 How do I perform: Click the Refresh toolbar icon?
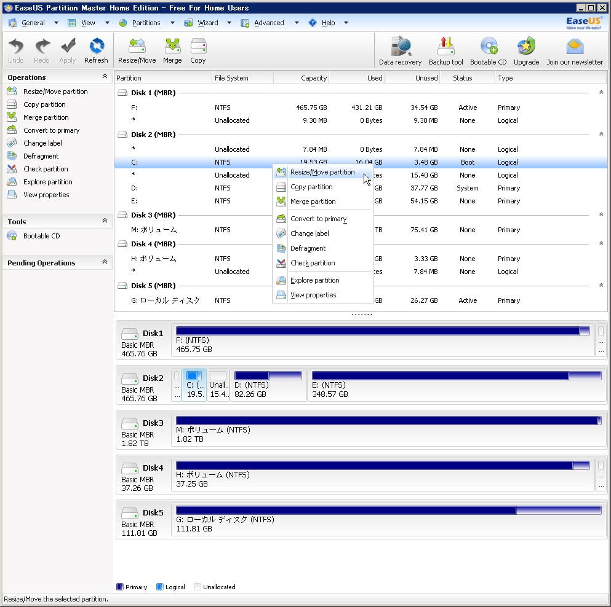tap(96, 50)
